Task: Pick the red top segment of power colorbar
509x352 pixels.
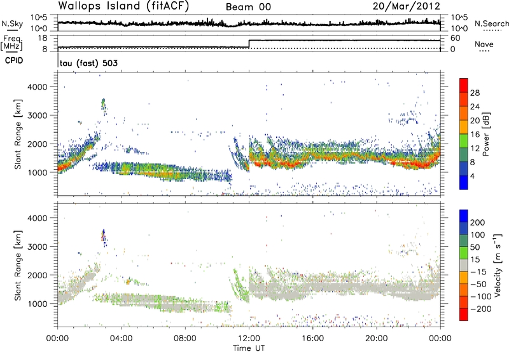Action: (464, 85)
